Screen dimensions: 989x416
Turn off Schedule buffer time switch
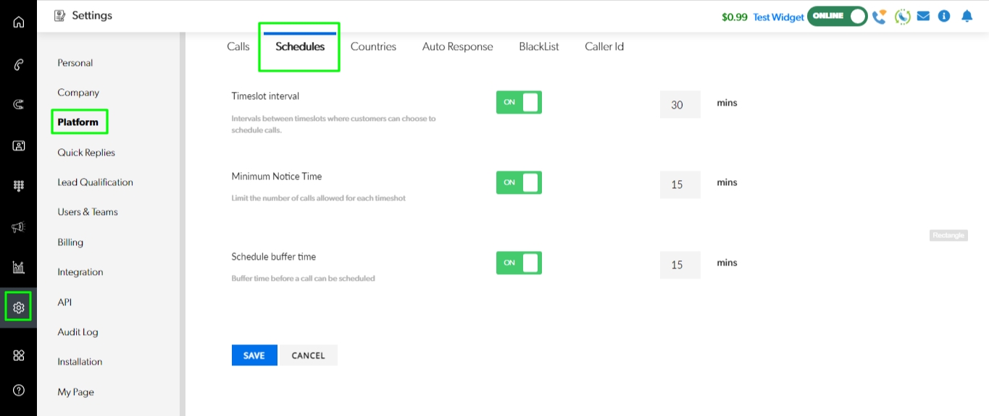coord(519,263)
